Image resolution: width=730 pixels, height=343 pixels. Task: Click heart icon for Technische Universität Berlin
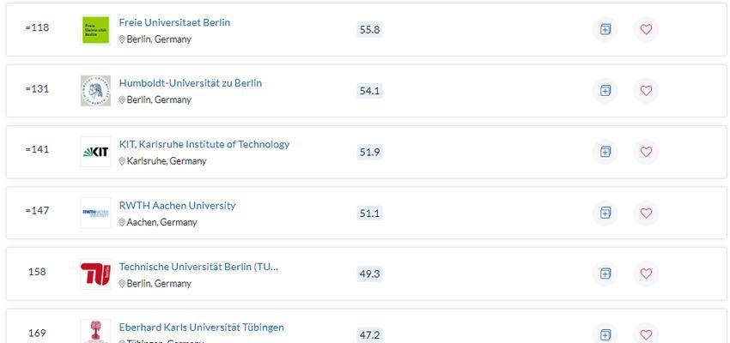point(646,274)
